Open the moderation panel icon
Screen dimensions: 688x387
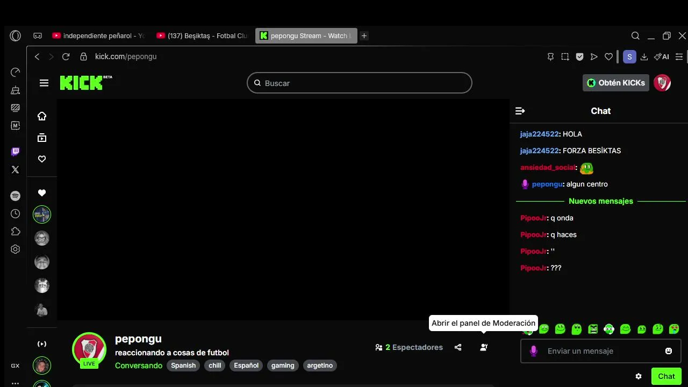click(484, 347)
